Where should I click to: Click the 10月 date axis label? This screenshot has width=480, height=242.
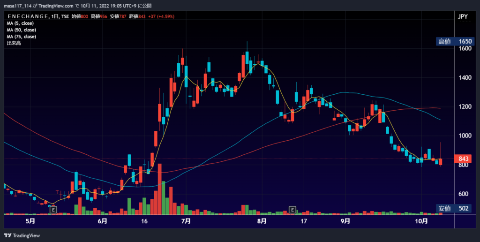pos(421,221)
